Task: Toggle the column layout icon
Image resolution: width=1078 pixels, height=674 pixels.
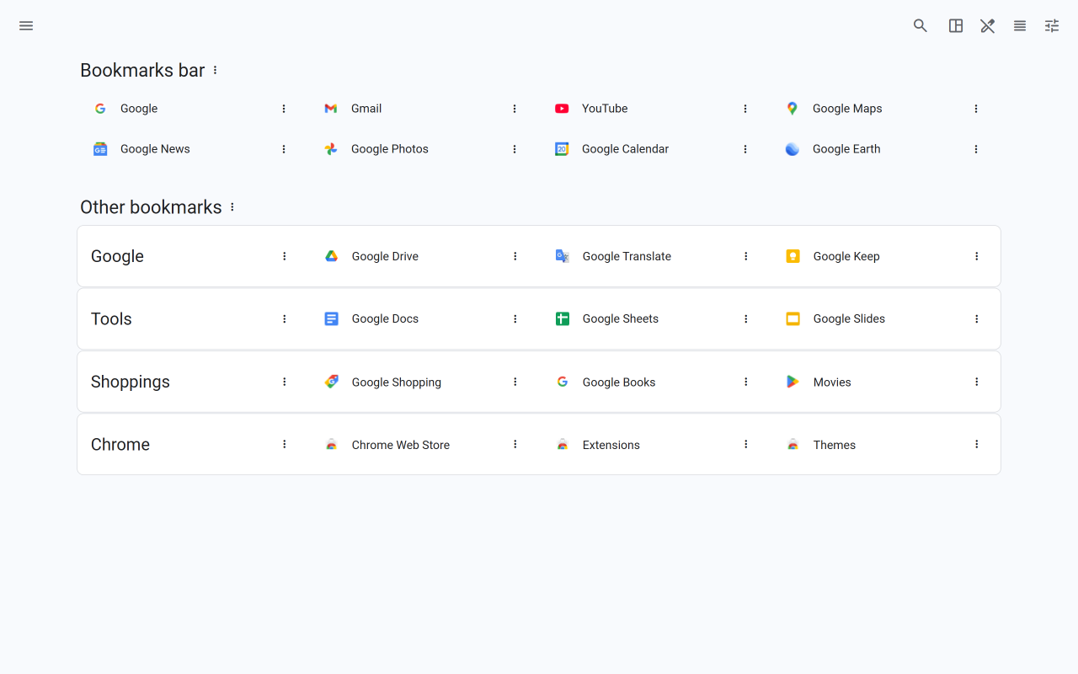Action: (x=956, y=26)
